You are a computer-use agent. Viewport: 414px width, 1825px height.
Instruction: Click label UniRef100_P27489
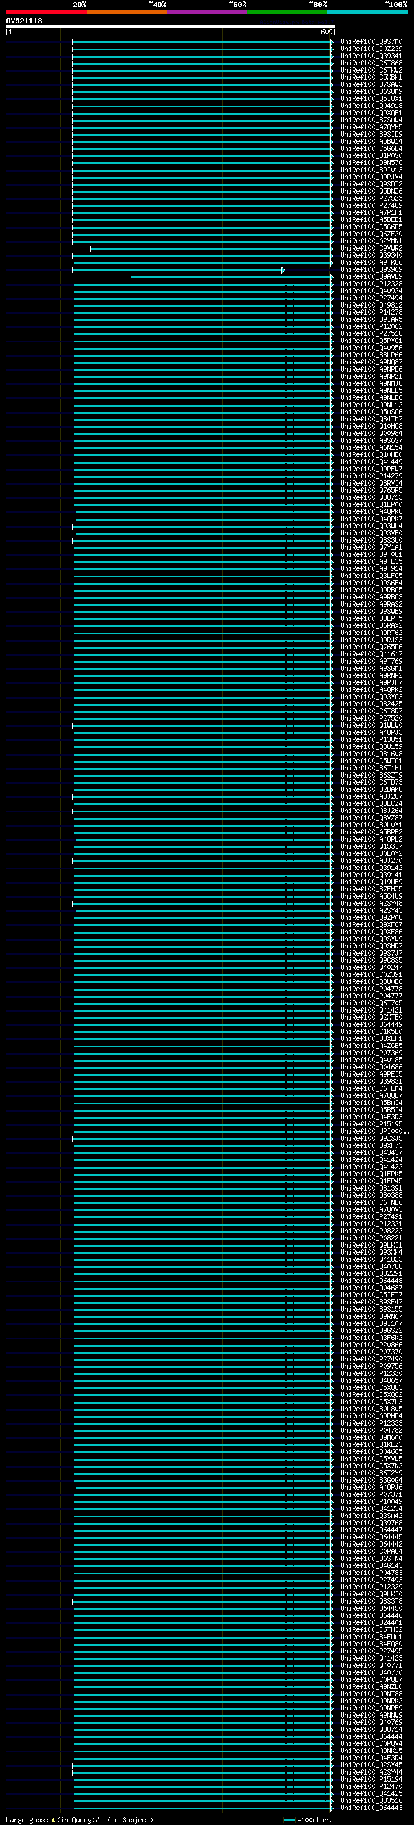[x=371, y=205]
